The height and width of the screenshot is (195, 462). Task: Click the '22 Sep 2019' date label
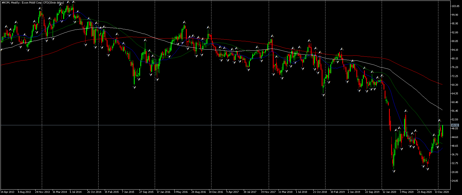pos(372,192)
